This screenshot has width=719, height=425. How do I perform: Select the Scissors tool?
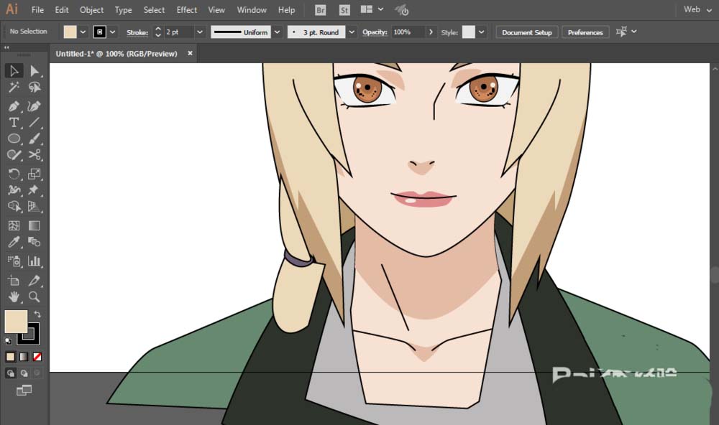[35, 155]
